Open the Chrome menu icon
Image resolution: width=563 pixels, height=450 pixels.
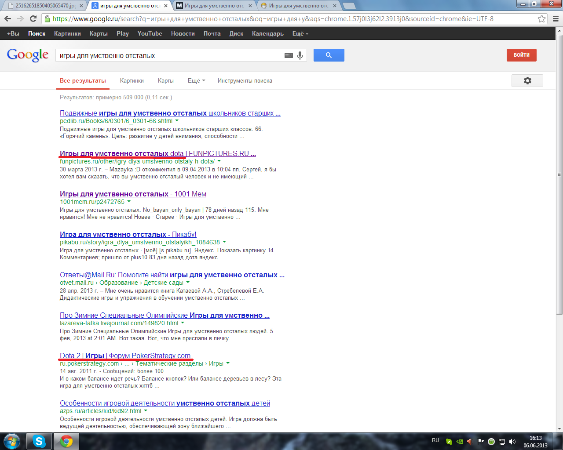tap(555, 18)
